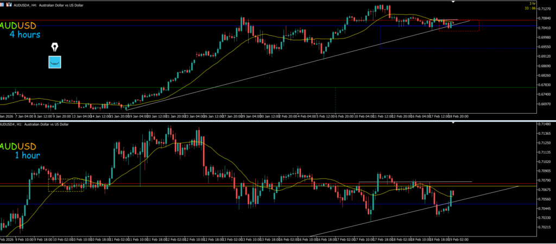Click the blue smiley face square

tap(55, 62)
